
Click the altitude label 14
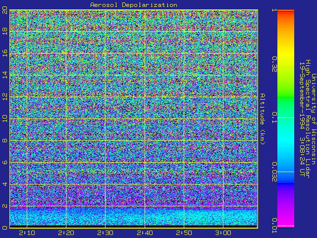click(4, 75)
